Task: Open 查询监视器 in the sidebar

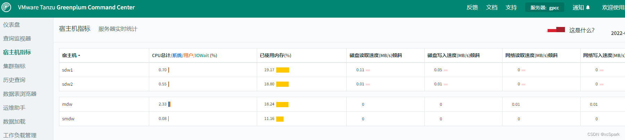Action: [17, 38]
